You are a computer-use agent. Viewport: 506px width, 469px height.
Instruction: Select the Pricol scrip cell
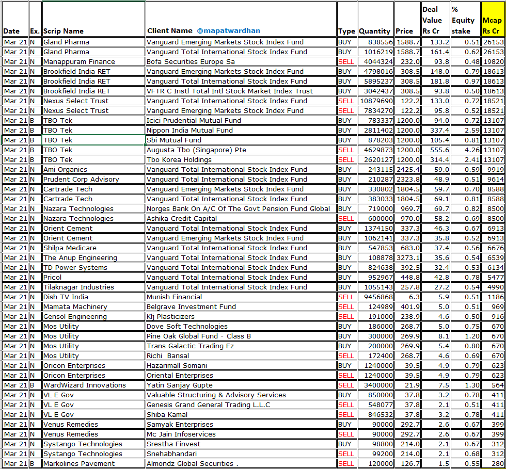pos(93,277)
